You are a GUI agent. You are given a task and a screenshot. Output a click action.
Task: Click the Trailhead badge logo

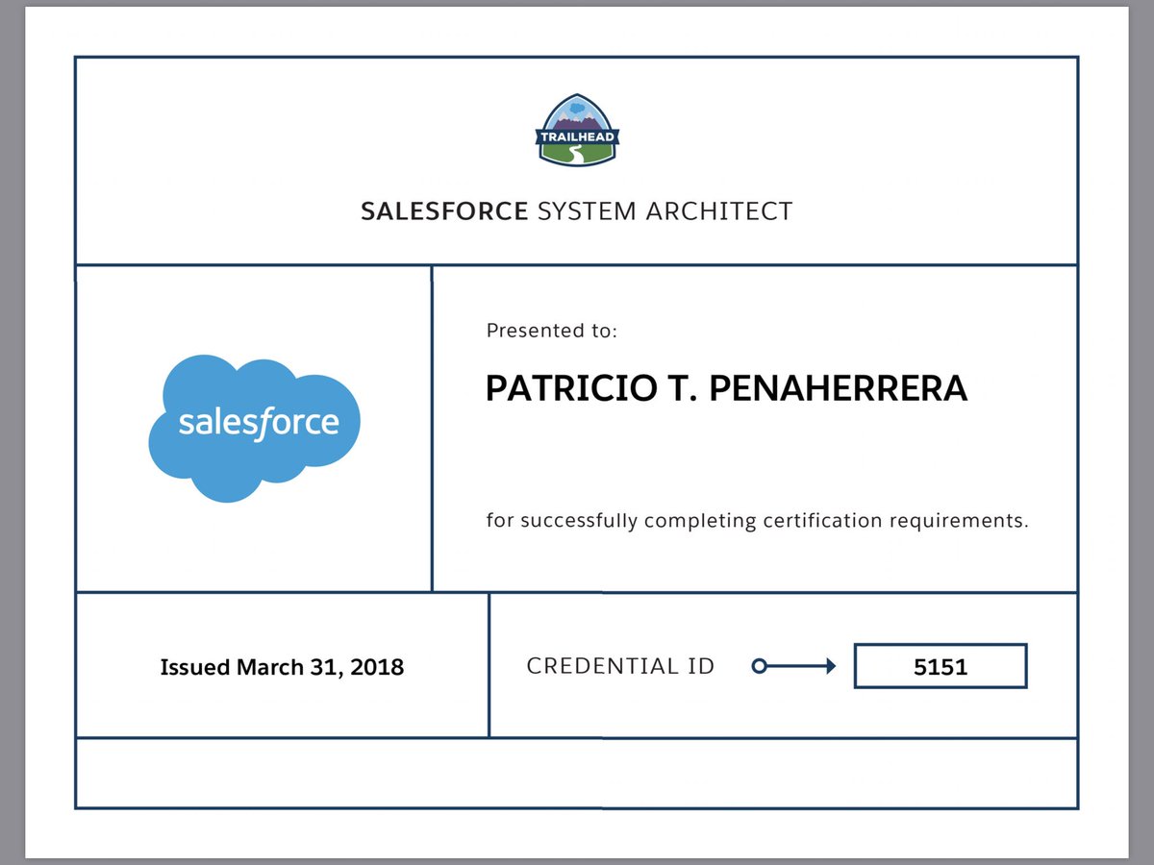tap(577, 133)
